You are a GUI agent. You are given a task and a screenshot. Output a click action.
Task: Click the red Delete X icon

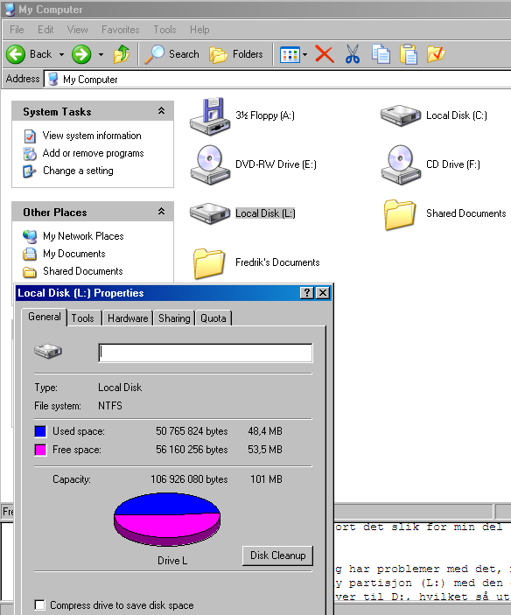click(325, 54)
